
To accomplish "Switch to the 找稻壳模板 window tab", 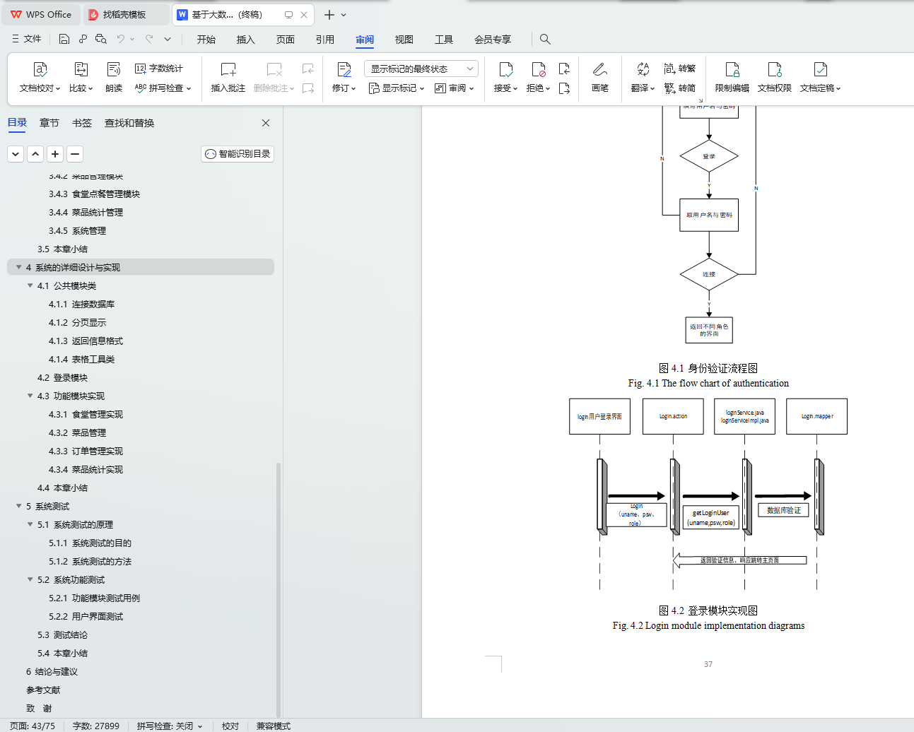I will 126,15.
